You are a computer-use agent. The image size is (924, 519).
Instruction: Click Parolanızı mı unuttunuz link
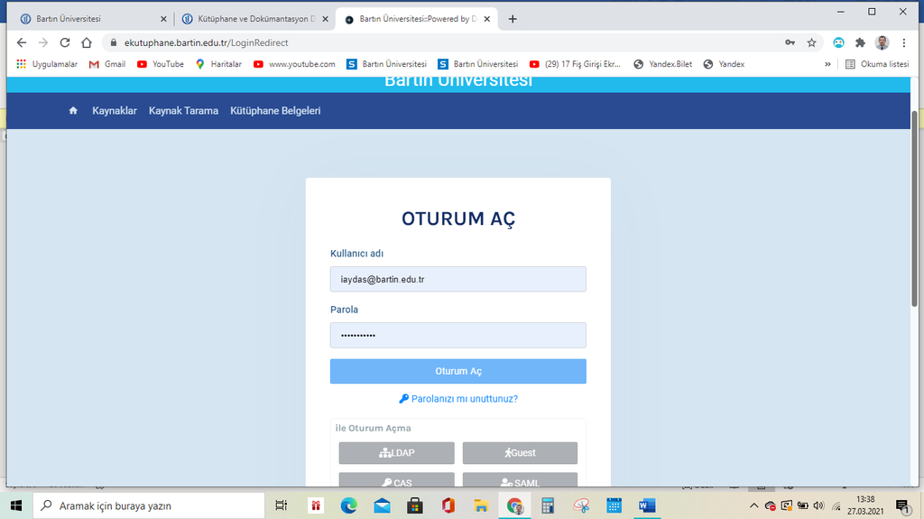(x=458, y=399)
